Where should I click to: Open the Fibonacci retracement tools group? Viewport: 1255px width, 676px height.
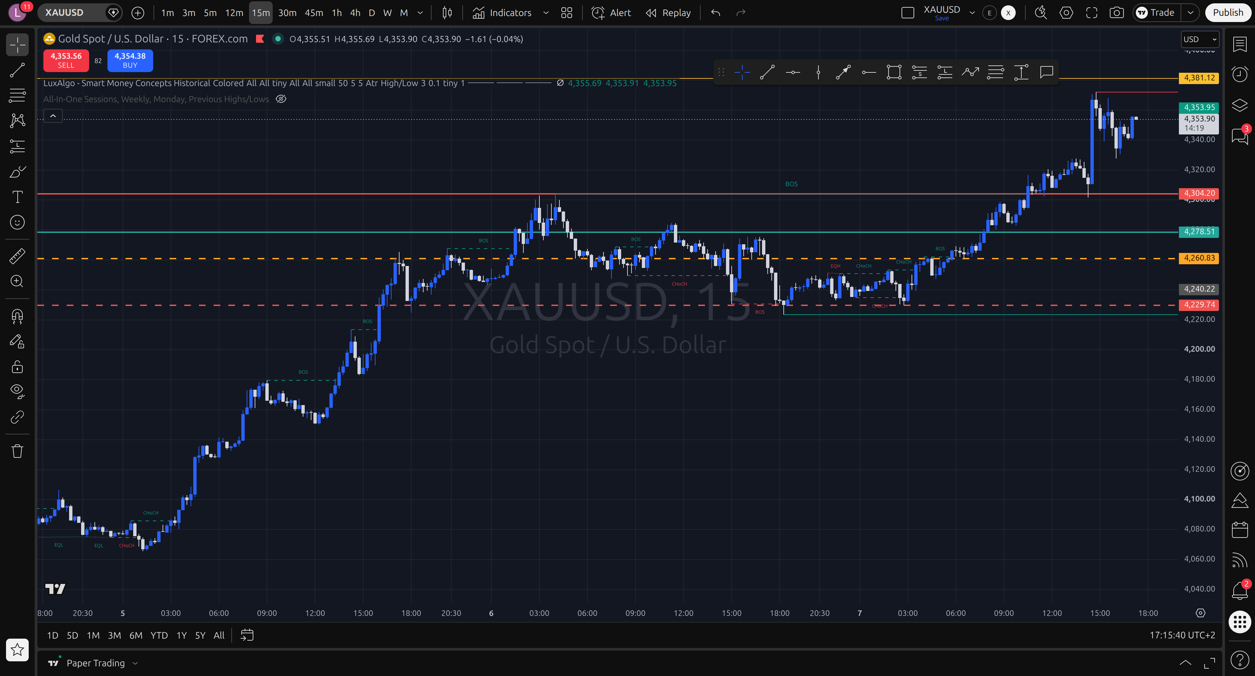pyautogui.click(x=18, y=95)
